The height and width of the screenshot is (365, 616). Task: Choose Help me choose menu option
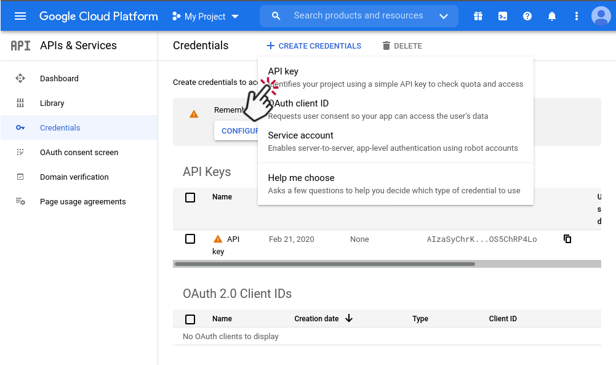tap(396, 184)
